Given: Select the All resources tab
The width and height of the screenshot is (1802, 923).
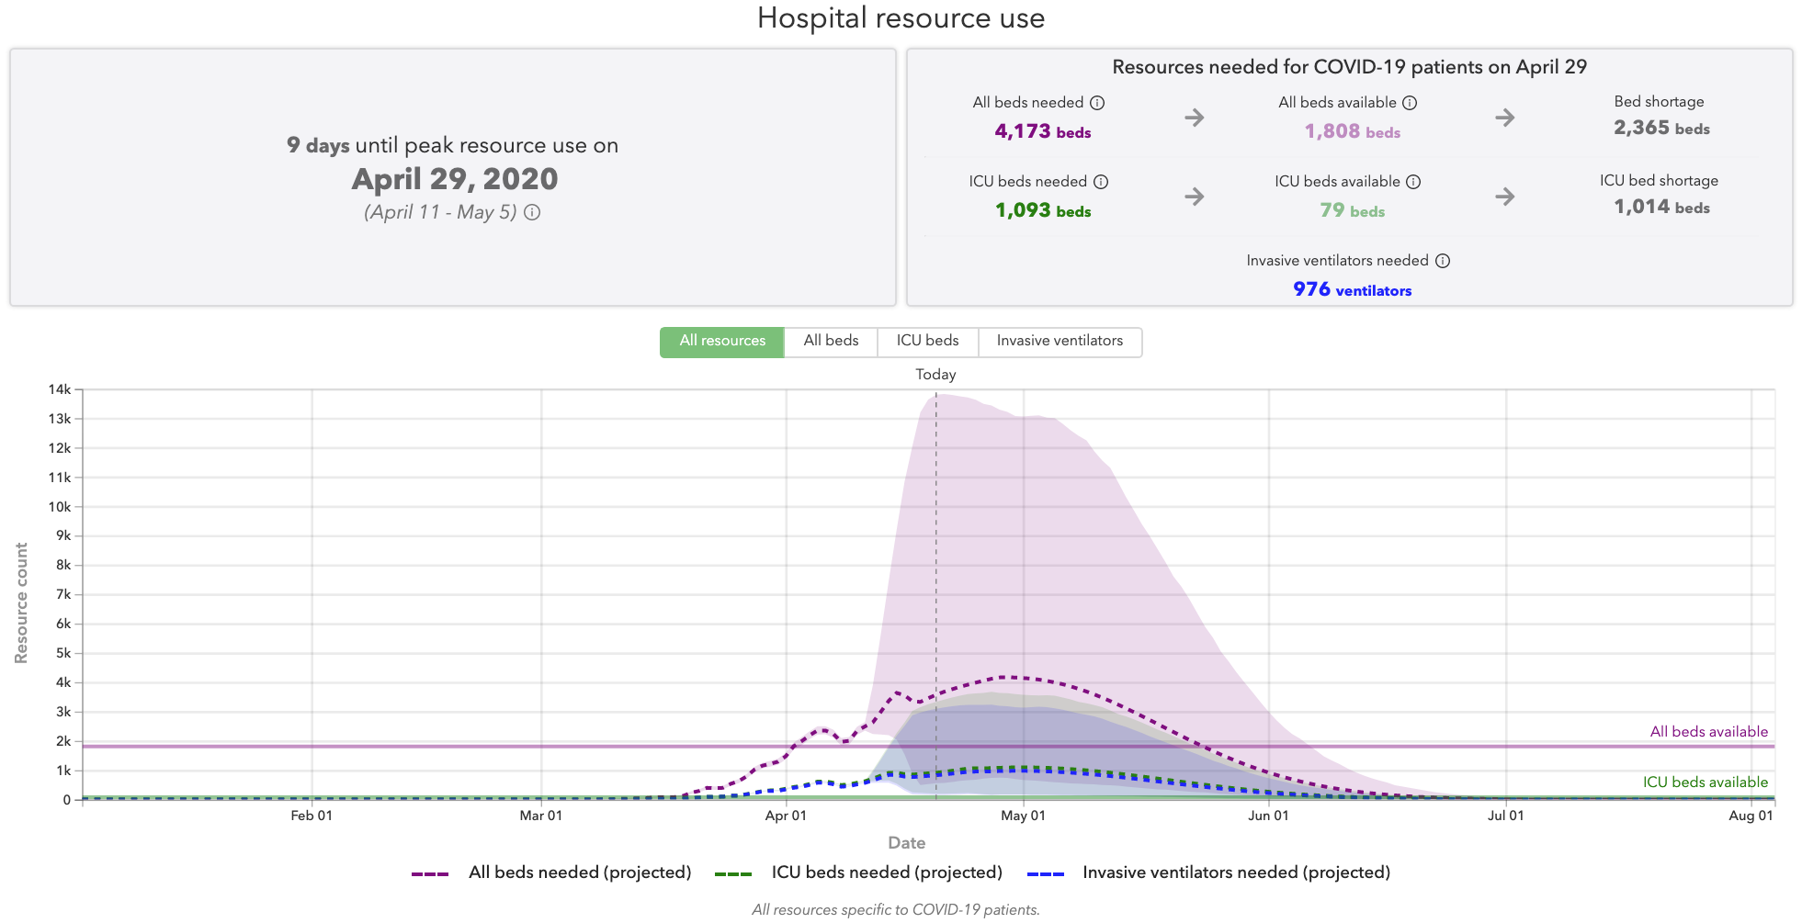Looking at the screenshot, I should pyautogui.click(x=721, y=341).
